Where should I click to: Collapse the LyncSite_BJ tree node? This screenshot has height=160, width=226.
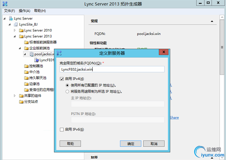coord(10,24)
